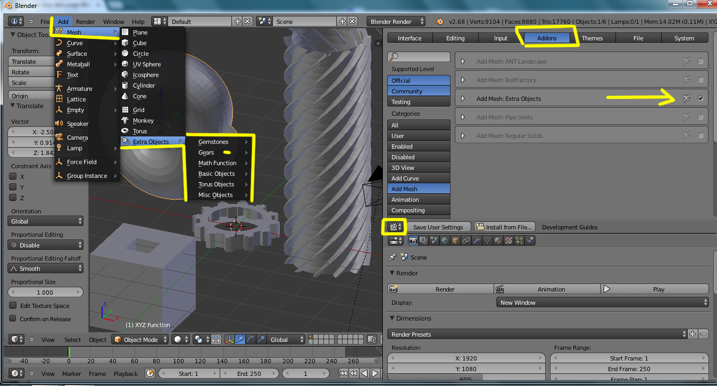Click Save User Settings button
This screenshot has height=386, width=717.
[x=438, y=227]
